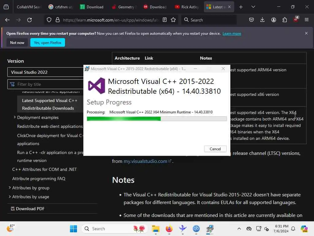The height and width of the screenshot is (236, 314).
Task: Click the Firefox taskbar icon
Action: click(169, 229)
